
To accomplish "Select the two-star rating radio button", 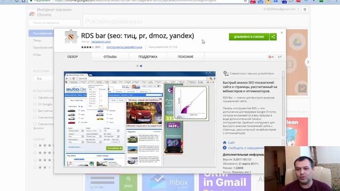I will tap(35, 168).
